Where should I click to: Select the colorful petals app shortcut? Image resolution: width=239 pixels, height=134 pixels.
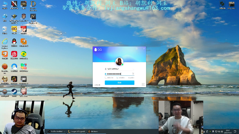click(x=24, y=68)
